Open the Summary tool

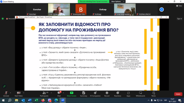coord(84,94)
